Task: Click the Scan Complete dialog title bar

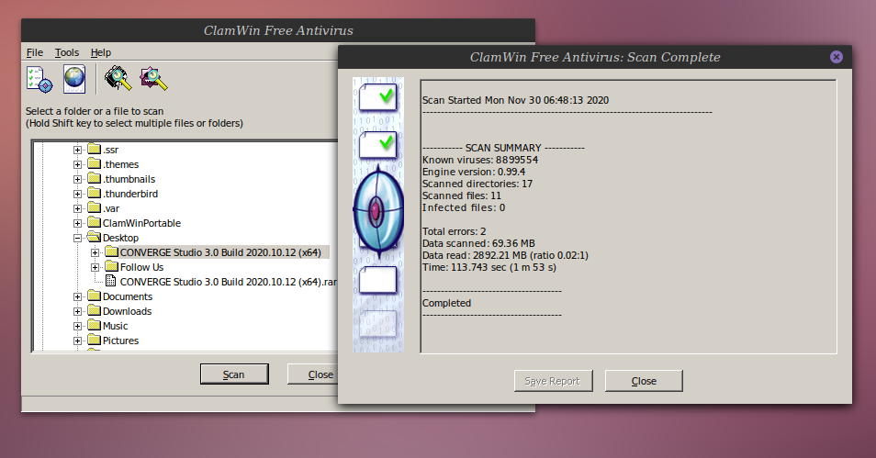Action: [595, 57]
